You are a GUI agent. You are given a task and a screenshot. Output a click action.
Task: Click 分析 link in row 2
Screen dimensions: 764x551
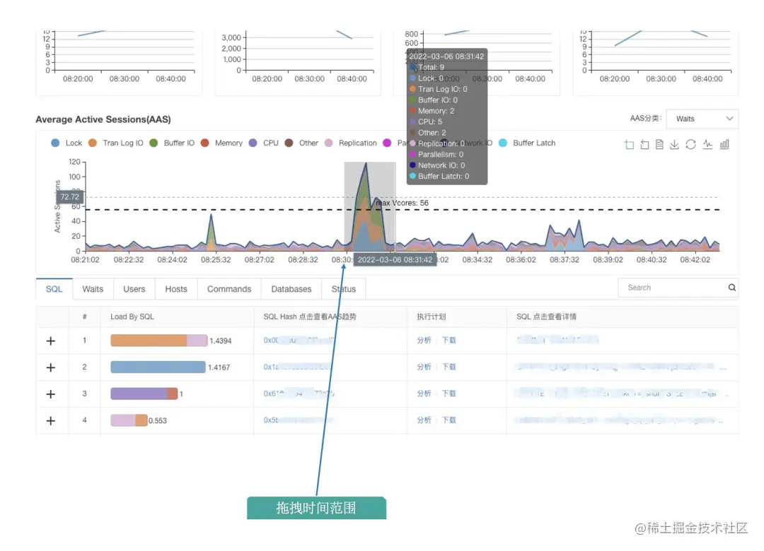tap(424, 367)
